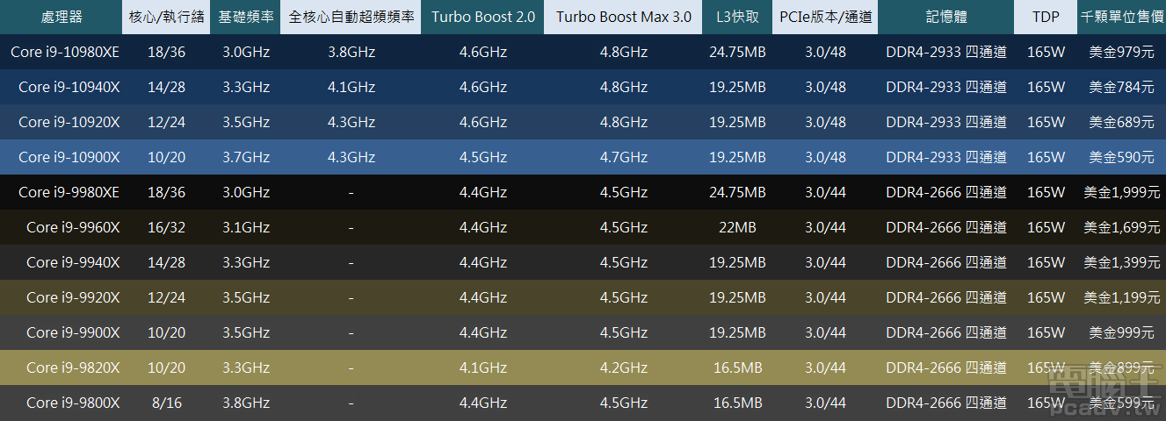The height and width of the screenshot is (421, 1166).
Task: Click the 4.7GHz Turbo Boost Max cell
Action: (x=623, y=157)
